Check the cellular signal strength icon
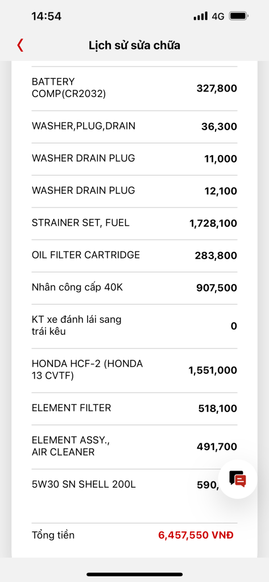Image resolution: width=269 pixels, height=582 pixels. 201,16
